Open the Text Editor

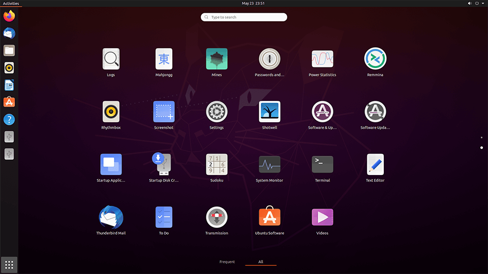[375, 164]
